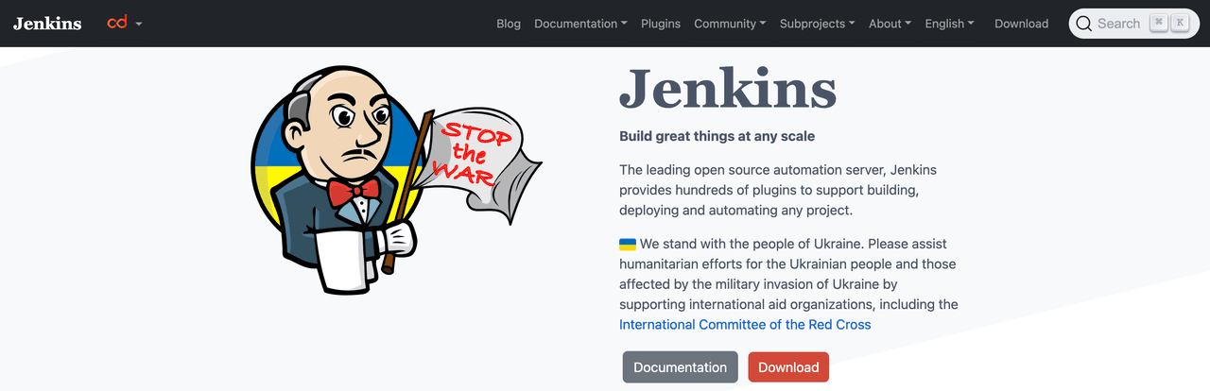Open International Committee of the Red Cross link
1210x391 pixels.
745,324
